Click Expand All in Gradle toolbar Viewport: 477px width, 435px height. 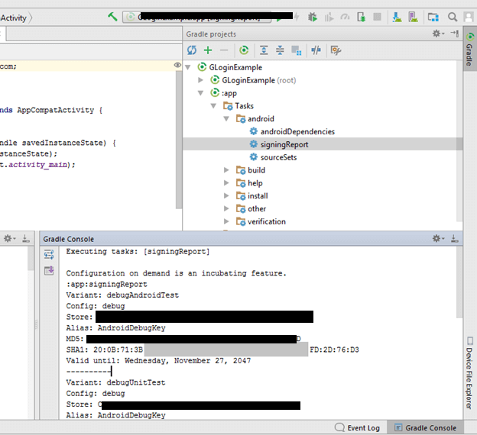(264, 50)
